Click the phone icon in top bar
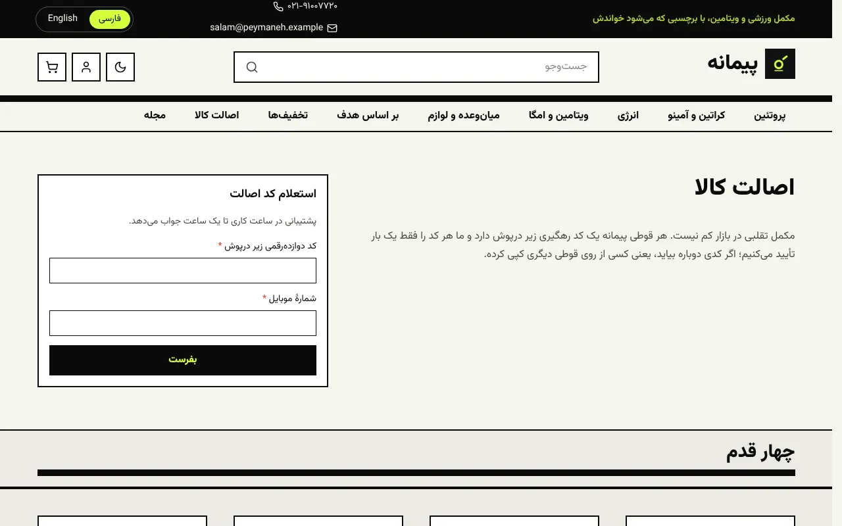Viewport: 842px width, 526px height. coord(278,7)
